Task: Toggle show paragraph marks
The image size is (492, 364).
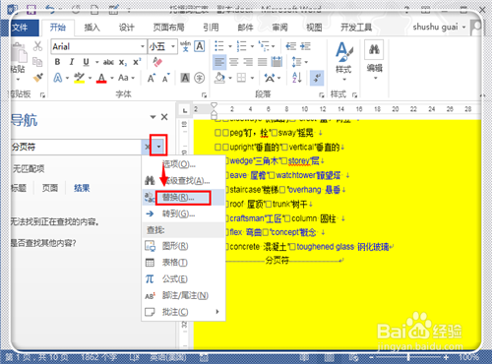Action: click(317, 78)
